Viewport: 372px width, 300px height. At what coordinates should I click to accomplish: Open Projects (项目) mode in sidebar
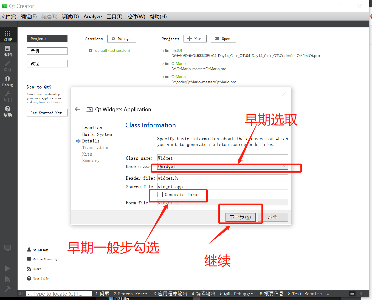pyautogui.click(x=8, y=96)
